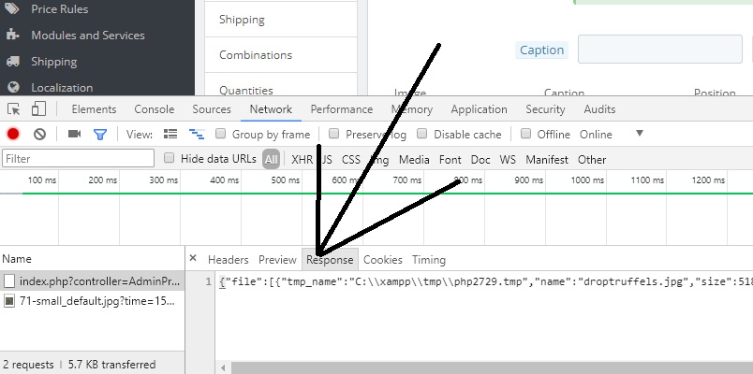Filter requests by All
Screen dimensions: 753x374
tap(271, 159)
